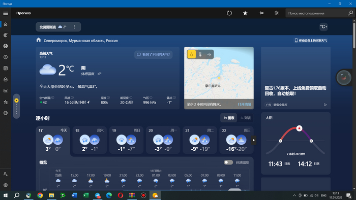Refresh the weather forecast
Viewport: 356px width, 200px height.
(229, 13)
